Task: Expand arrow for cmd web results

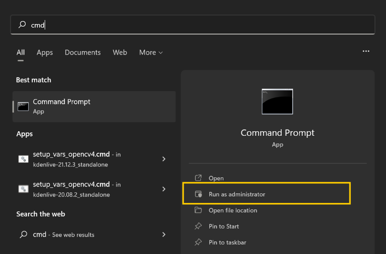Action: 164,234
